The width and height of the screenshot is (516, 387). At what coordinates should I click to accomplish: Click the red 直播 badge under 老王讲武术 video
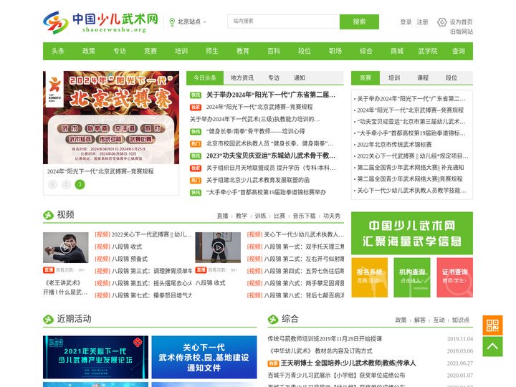coord(49,270)
